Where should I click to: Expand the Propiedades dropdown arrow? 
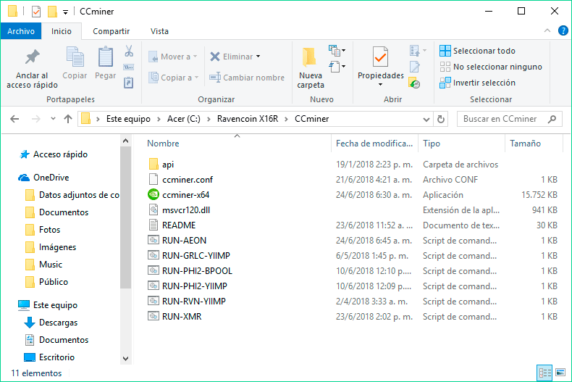(380, 85)
